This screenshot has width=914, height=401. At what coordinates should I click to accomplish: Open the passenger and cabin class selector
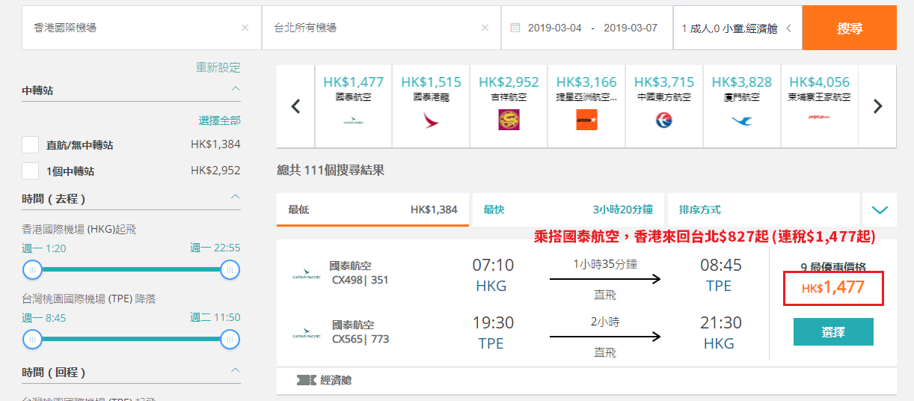(x=737, y=28)
